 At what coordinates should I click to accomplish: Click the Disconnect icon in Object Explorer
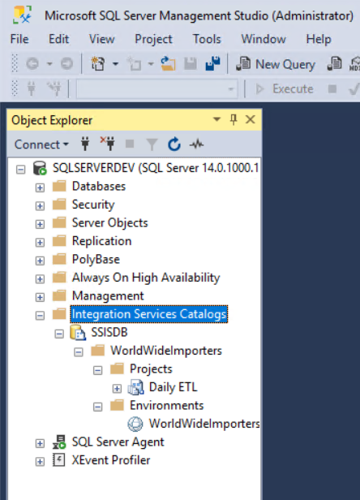pyautogui.click(x=107, y=144)
